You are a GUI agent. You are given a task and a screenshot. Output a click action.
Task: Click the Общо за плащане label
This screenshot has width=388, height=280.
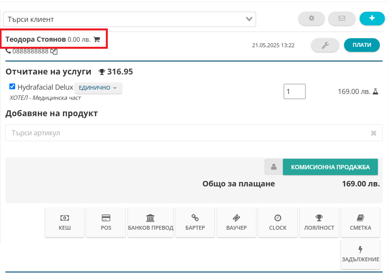pyautogui.click(x=239, y=184)
